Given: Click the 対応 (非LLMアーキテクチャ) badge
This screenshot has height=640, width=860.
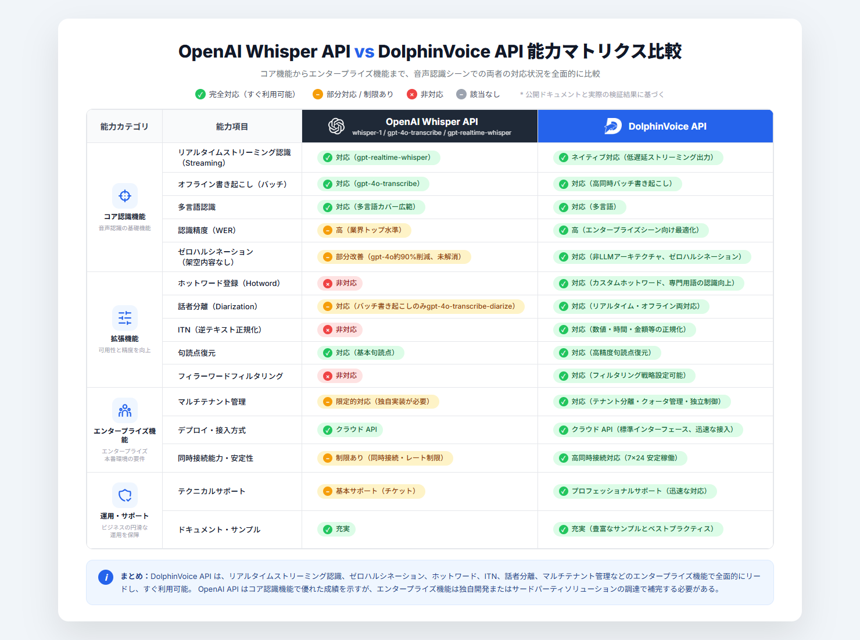Looking at the screenshot, I should point(652,257).
